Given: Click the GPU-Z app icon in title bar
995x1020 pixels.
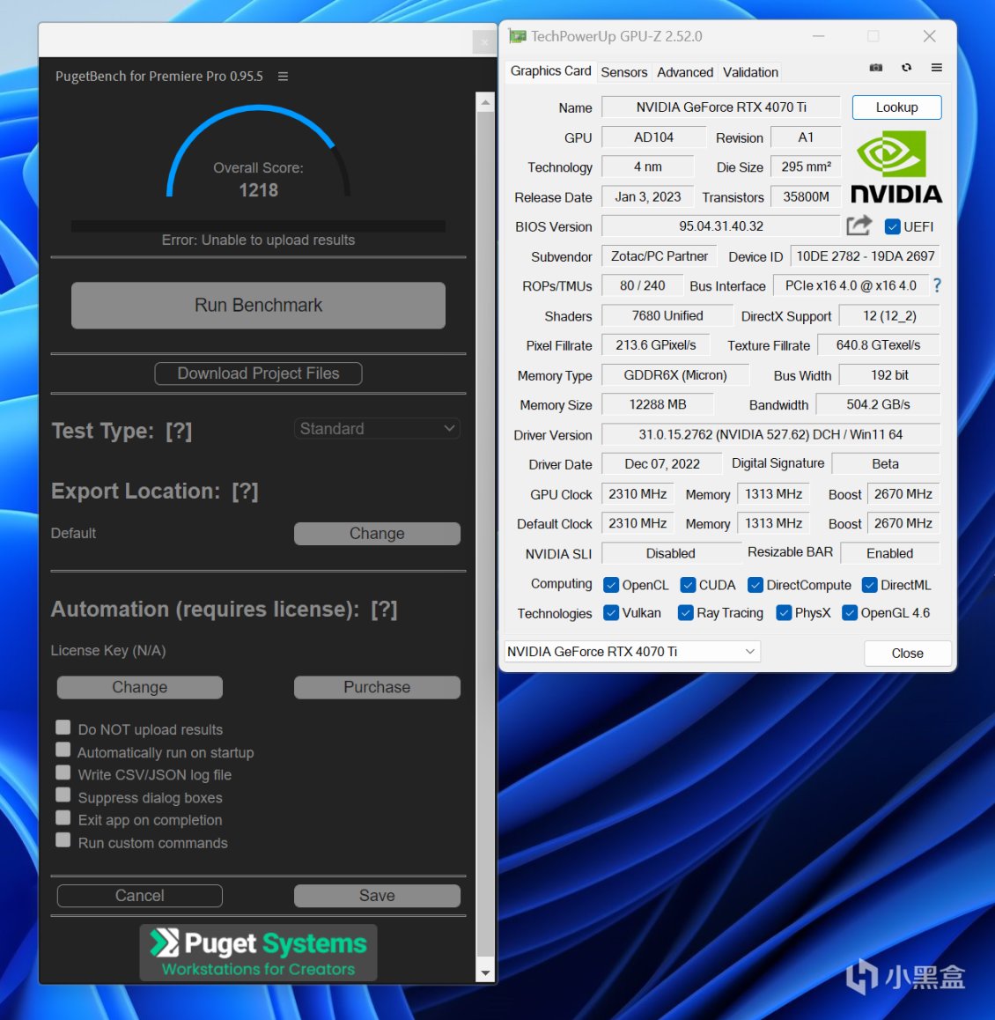Looking at the screenshot, I should point(517,36).
